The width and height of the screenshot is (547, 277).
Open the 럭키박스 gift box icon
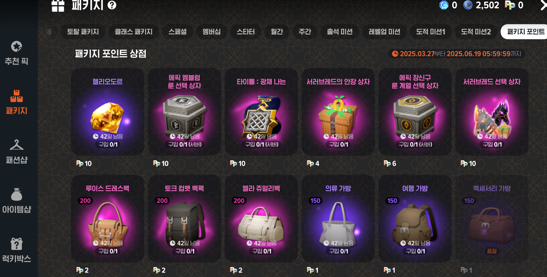click(x=17, y=244)
